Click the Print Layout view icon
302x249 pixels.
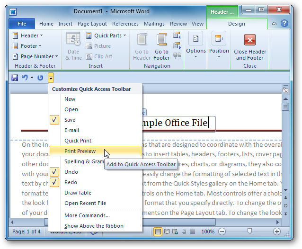pos(158,231)
